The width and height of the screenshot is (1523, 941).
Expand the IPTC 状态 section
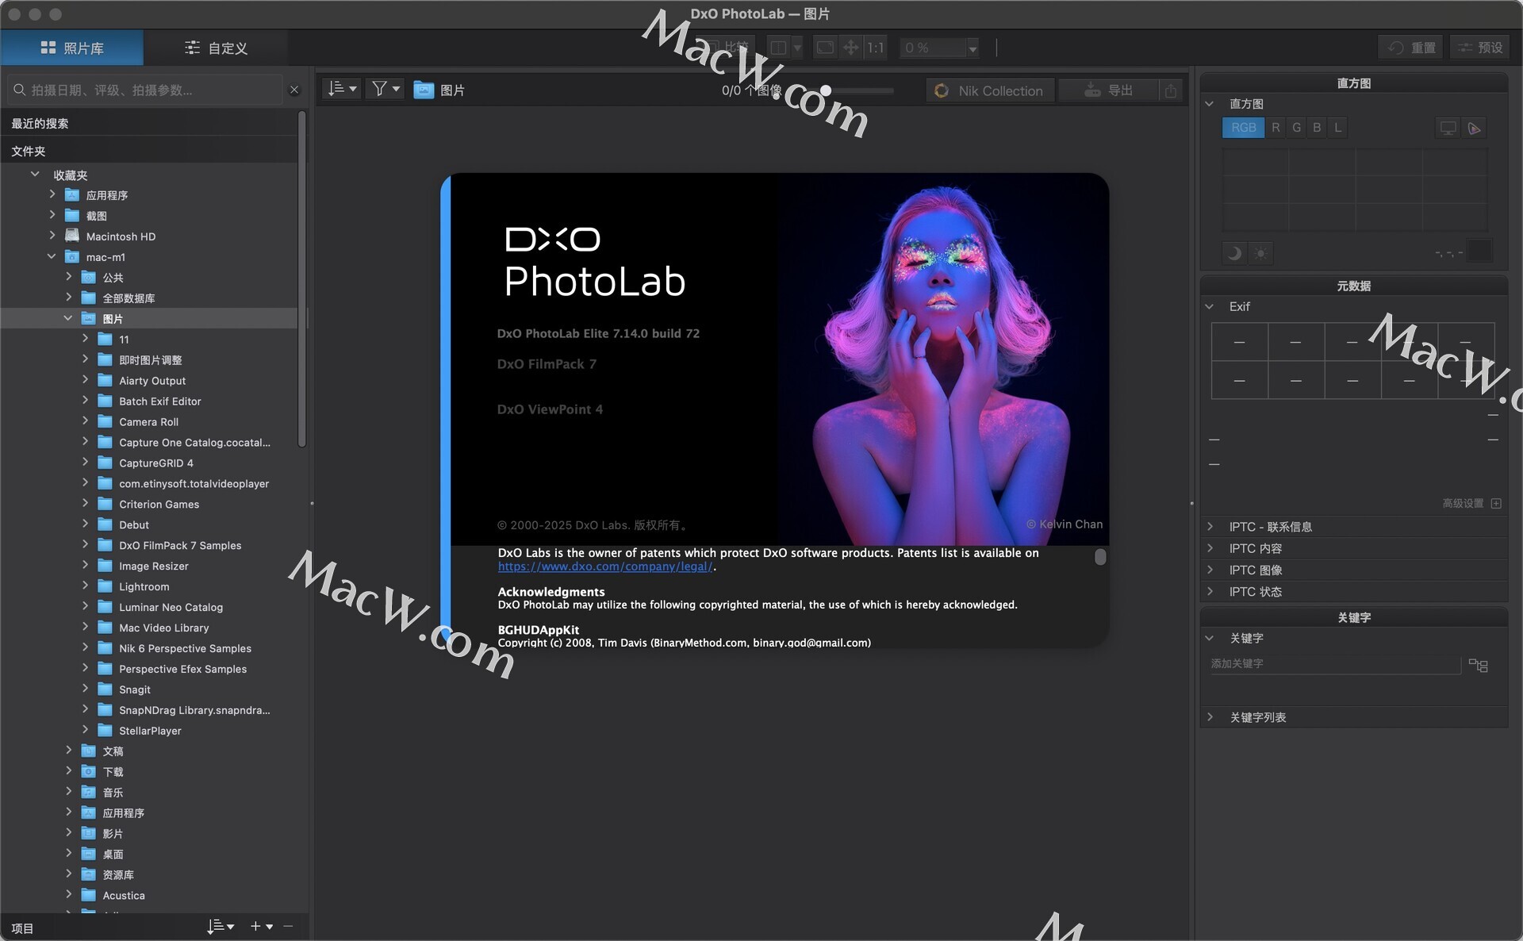point(1210,591)
